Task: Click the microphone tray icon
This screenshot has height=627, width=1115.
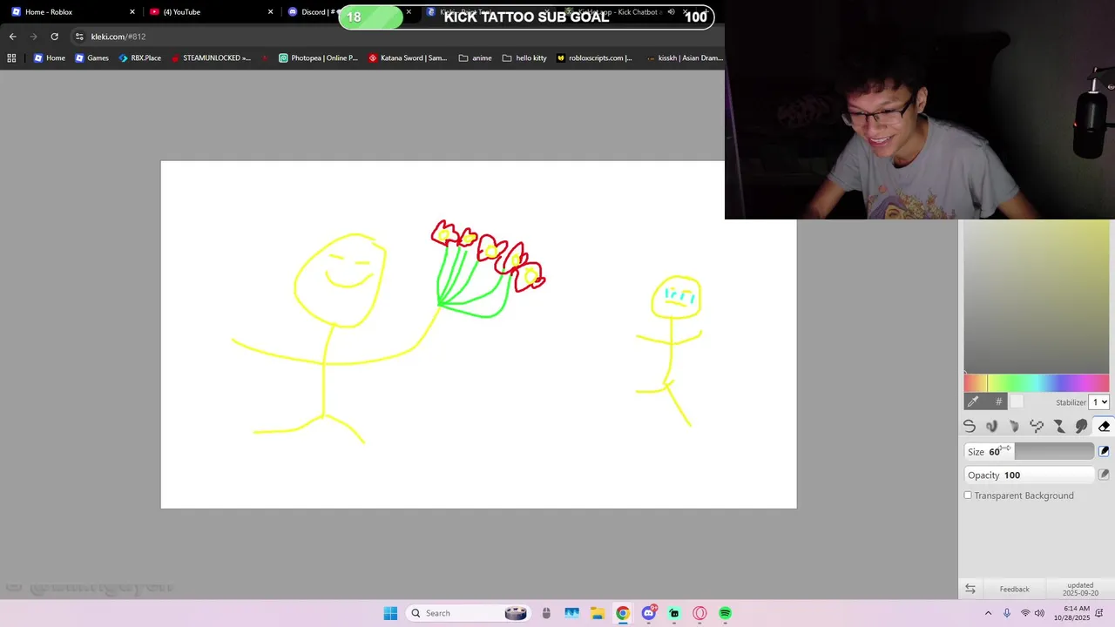Action: pyautogui.click(x=1007, y=613)
